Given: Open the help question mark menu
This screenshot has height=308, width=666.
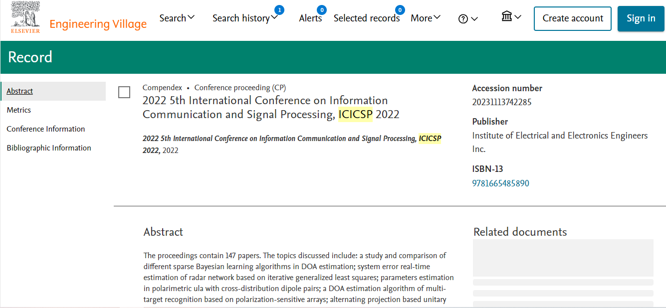Looking at the screenshot, I should click(x=468, y=19).
